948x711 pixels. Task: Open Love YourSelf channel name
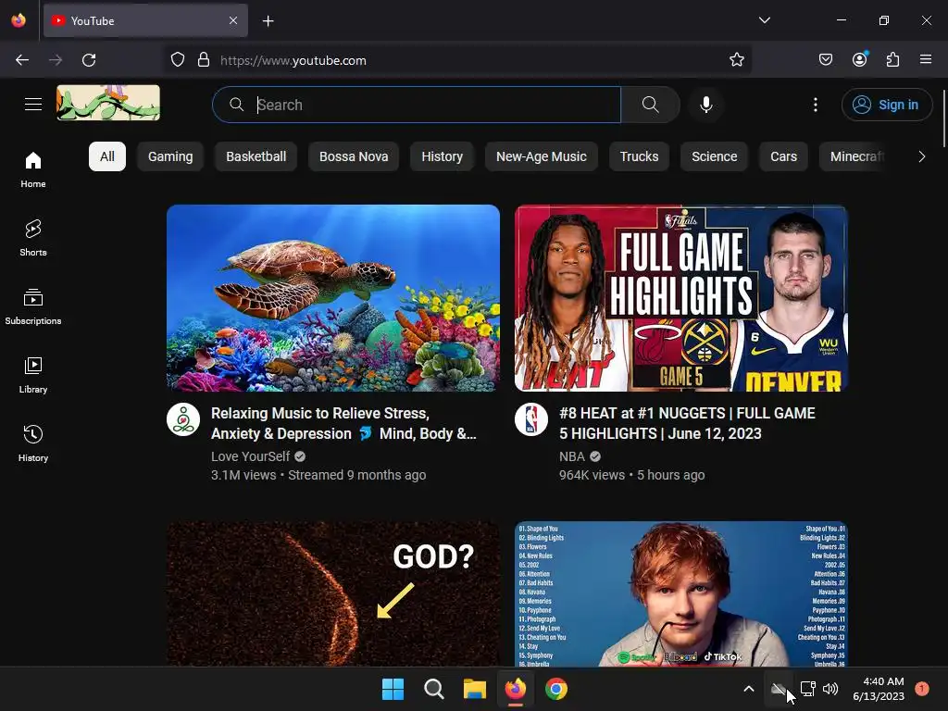click(x=250, y=456)
